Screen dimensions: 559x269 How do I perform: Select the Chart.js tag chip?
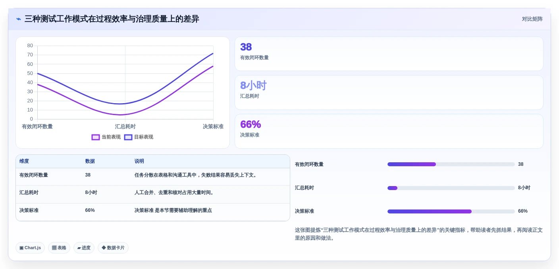coord(30,248)
